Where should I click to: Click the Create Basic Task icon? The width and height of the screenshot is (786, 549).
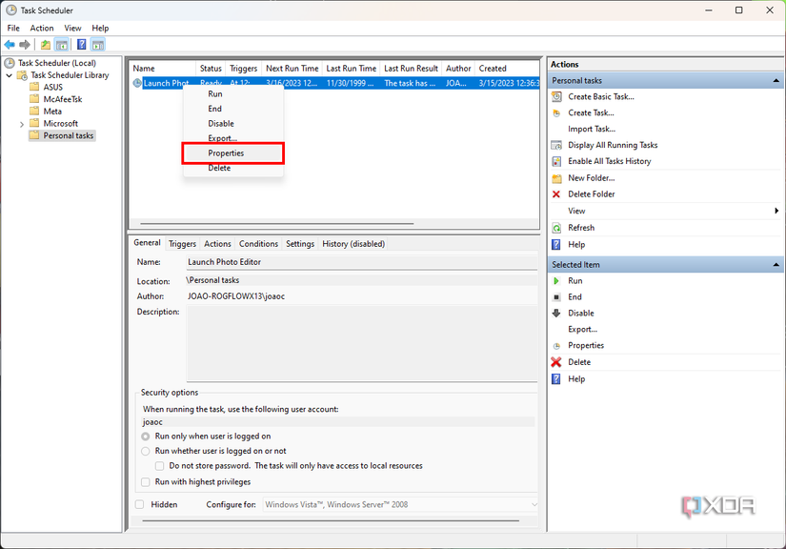point(557,96)
